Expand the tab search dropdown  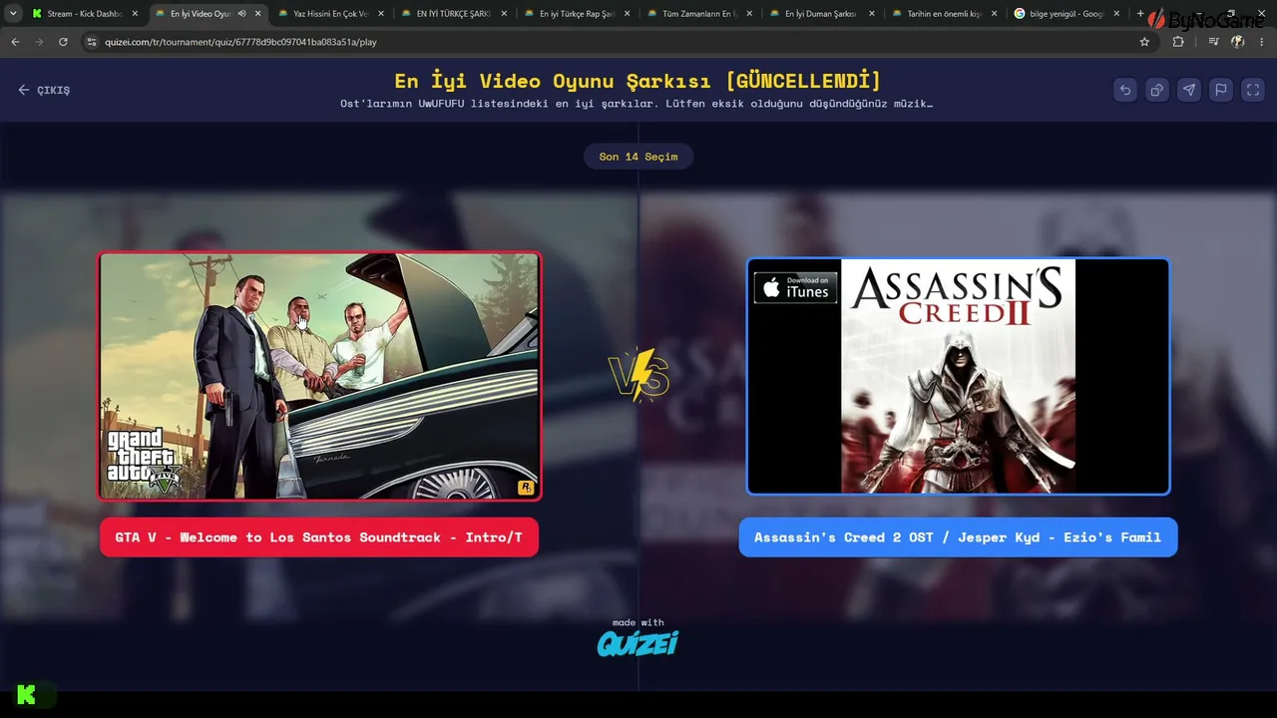click(x=13, y=14)
